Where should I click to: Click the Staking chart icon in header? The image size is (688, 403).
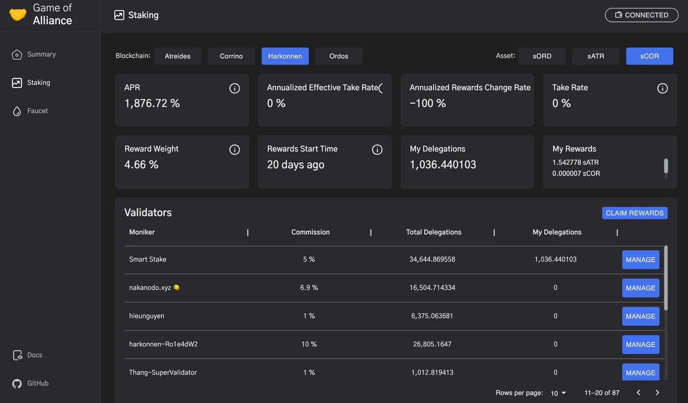pos(119,15)
